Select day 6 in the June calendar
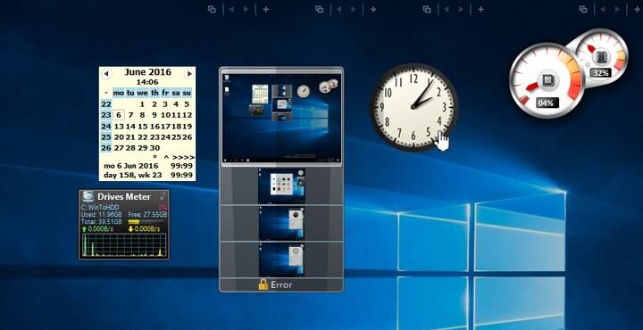This screenshot has height=330, width=643. [x=119, y=115]
